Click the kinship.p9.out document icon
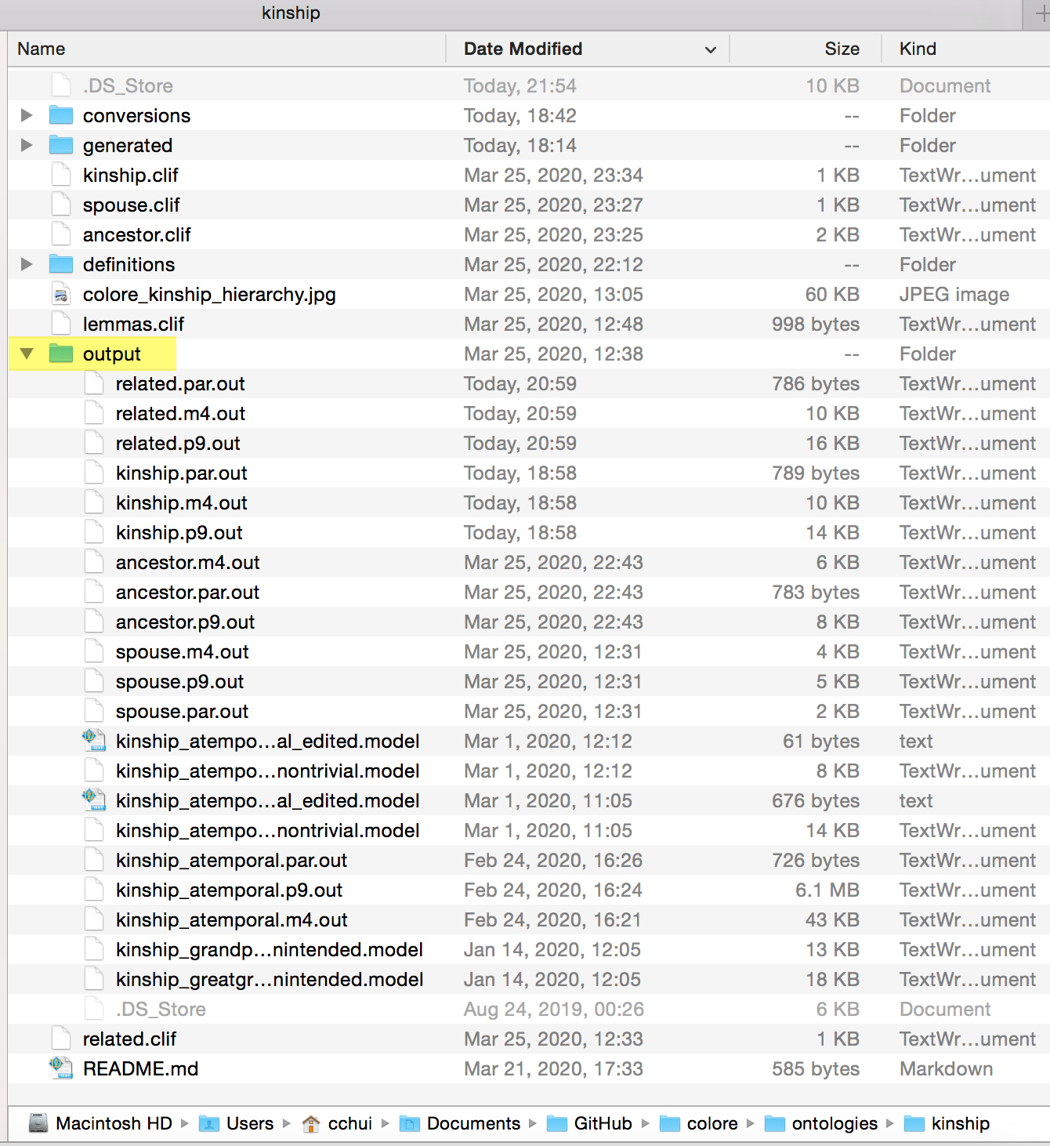Image resolution: width=1050 pixels, height=1146 pixels. tap(94, 532)
